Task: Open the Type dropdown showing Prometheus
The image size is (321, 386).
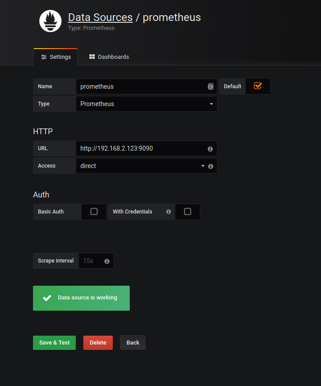Action: coord(147,104)
